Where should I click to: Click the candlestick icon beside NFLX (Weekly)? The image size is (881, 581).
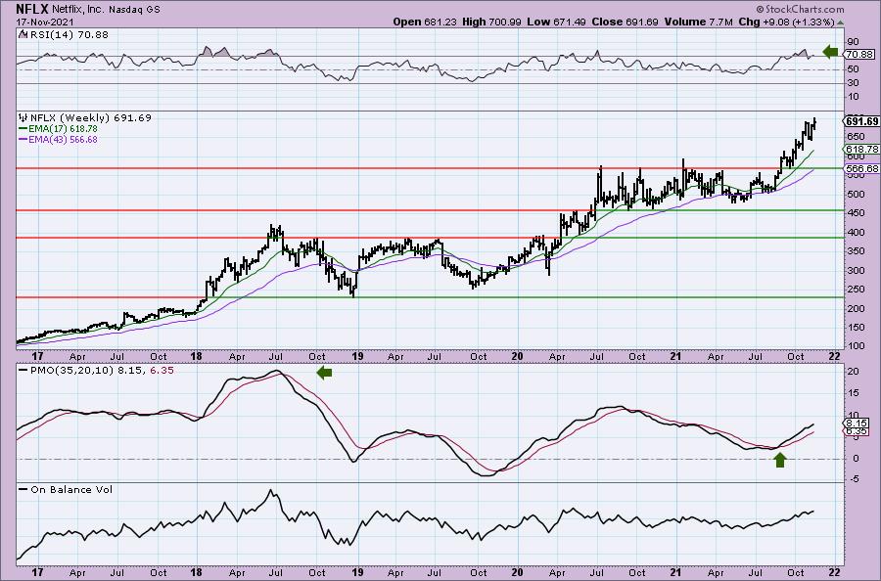point(23,118)
